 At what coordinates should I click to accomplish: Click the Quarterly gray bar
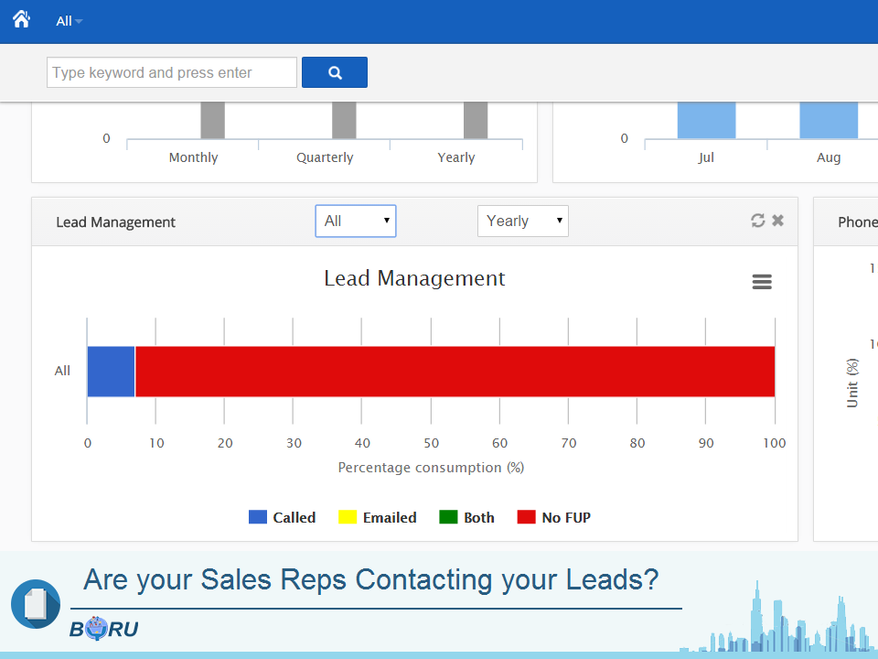(x=344, y=120)
